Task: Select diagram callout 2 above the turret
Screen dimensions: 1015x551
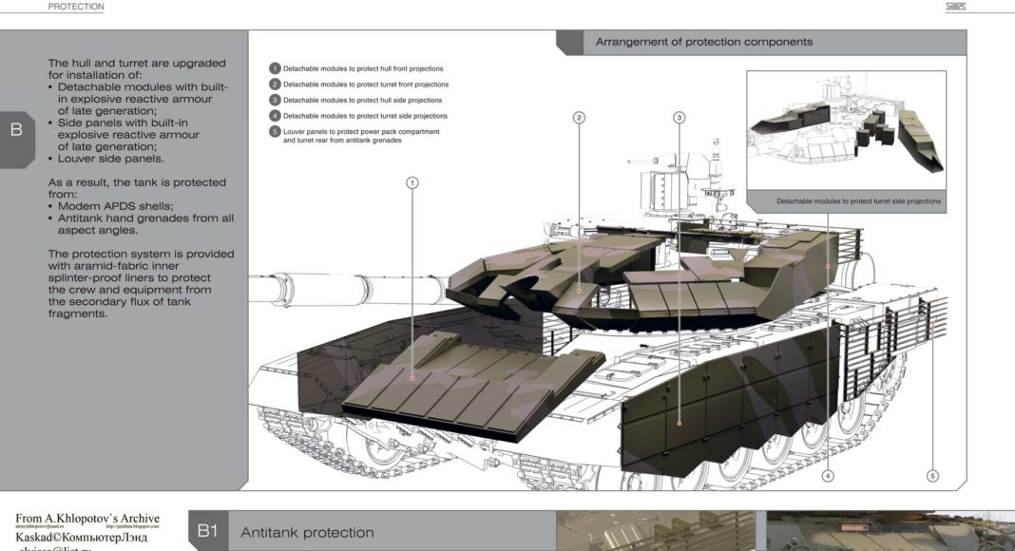Action: (x=579, y=118)
